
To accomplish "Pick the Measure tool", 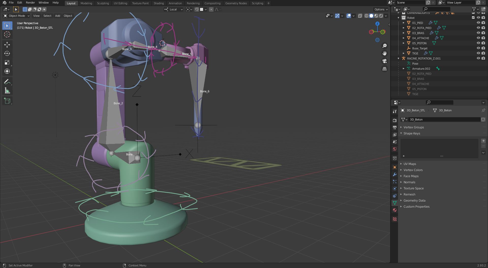I will 7,91.
